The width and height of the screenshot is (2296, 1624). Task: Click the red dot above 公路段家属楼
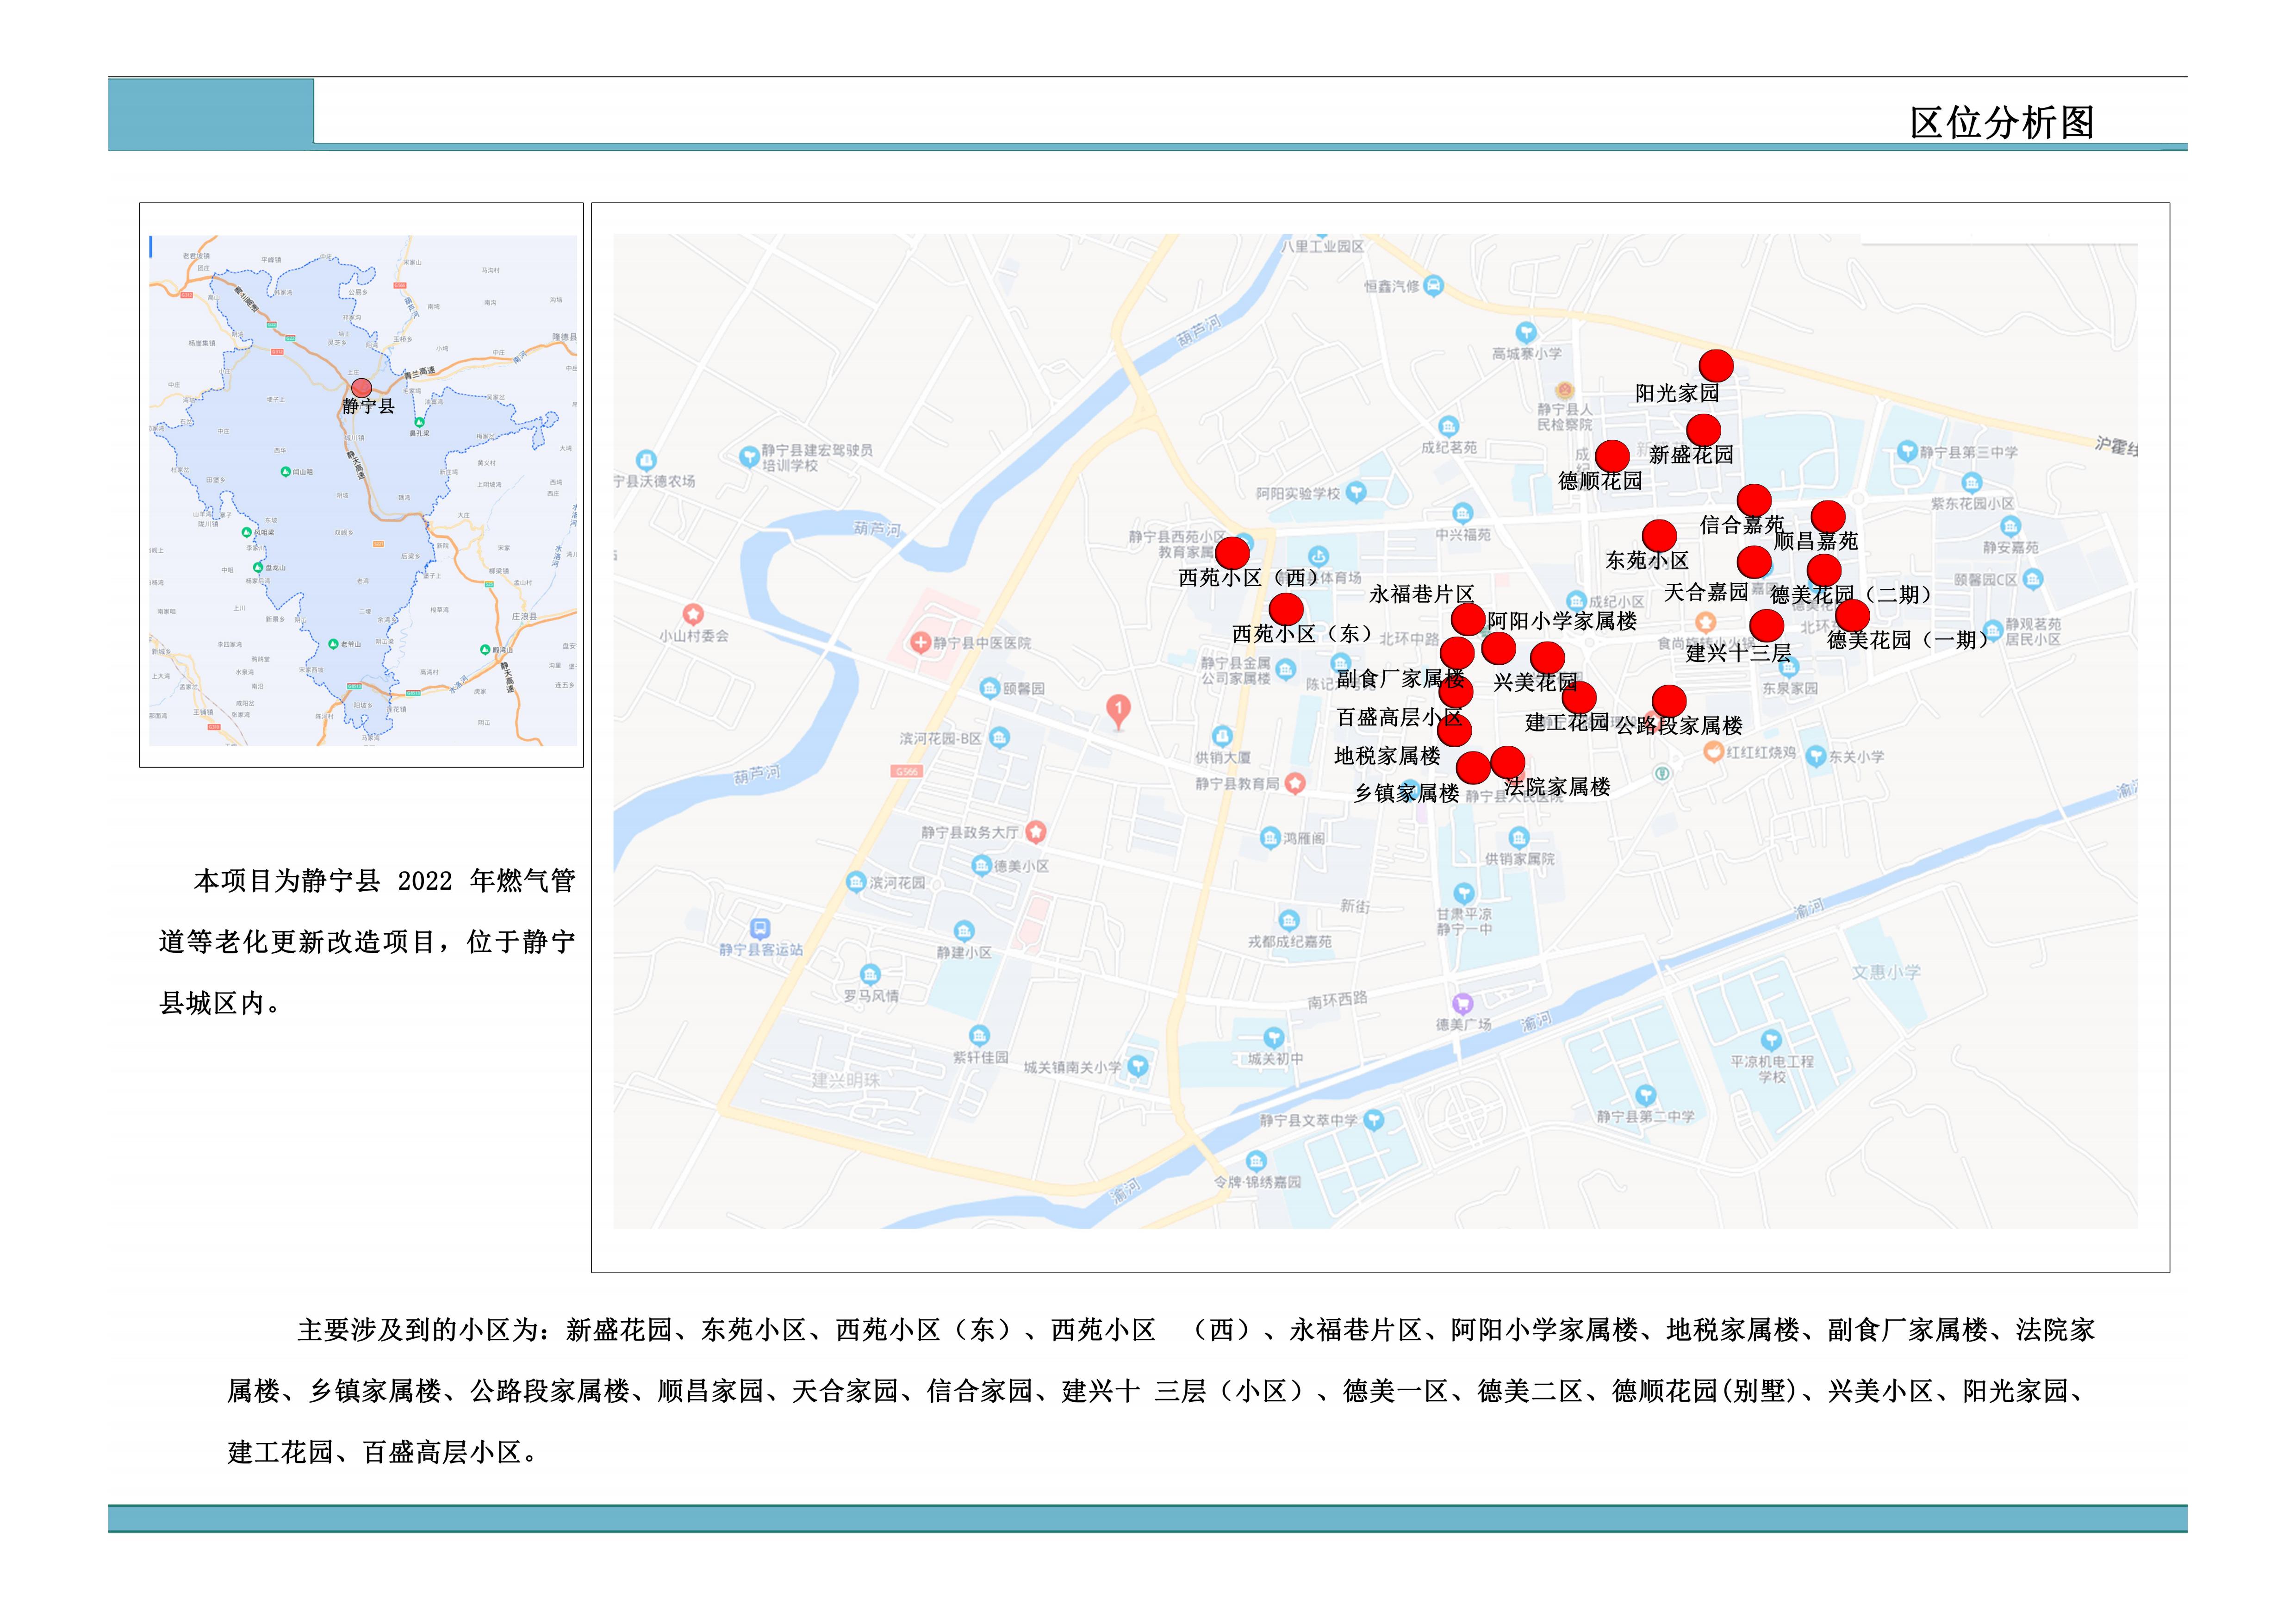[x=1669, y=701]
